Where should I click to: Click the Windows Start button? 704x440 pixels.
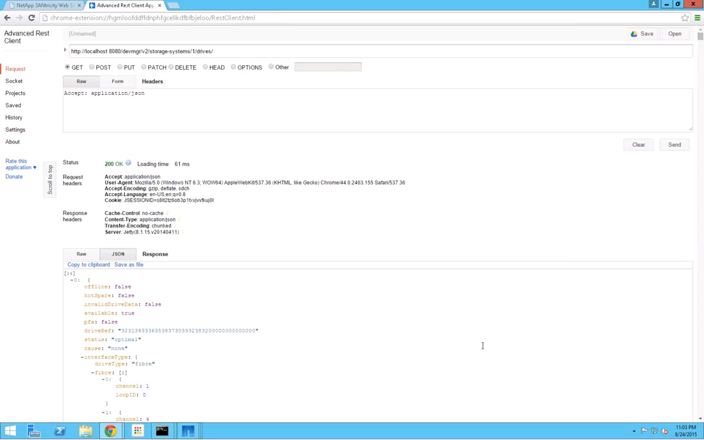click(x=10, y=431)
